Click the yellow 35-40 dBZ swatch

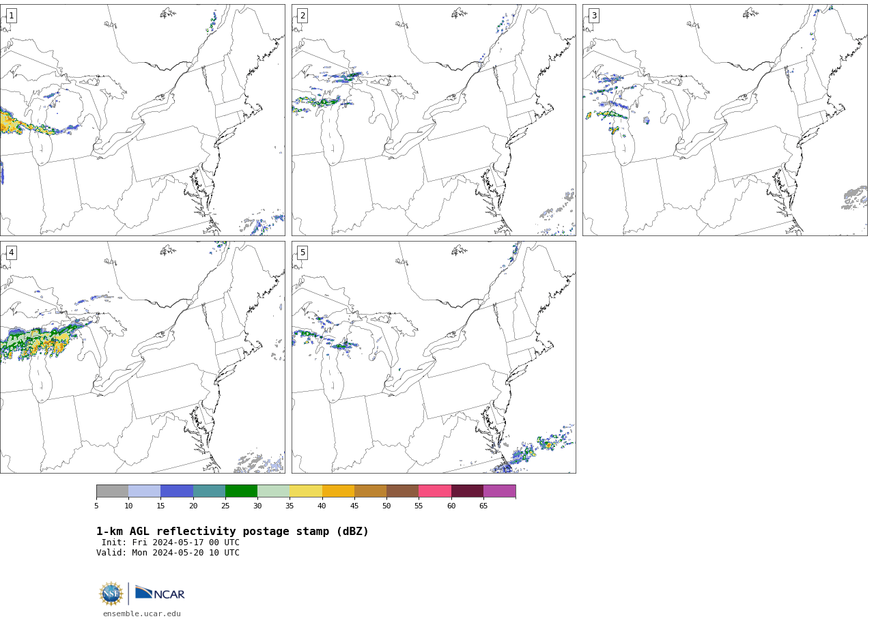coord(306,491)
